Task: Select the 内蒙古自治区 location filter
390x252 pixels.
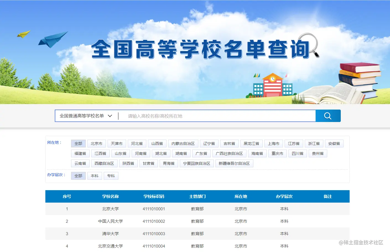Action: click(183, 143)
